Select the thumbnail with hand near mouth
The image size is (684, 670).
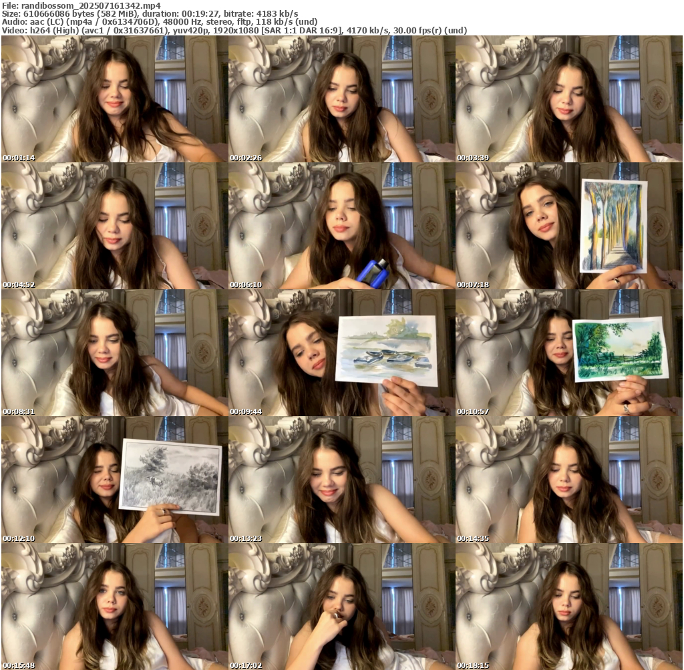(x=341, y=607)
